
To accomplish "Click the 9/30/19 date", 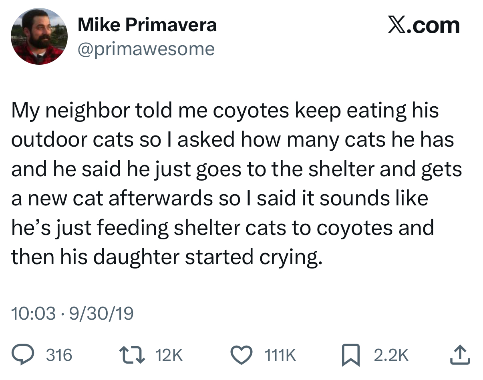I will [101, 313].
